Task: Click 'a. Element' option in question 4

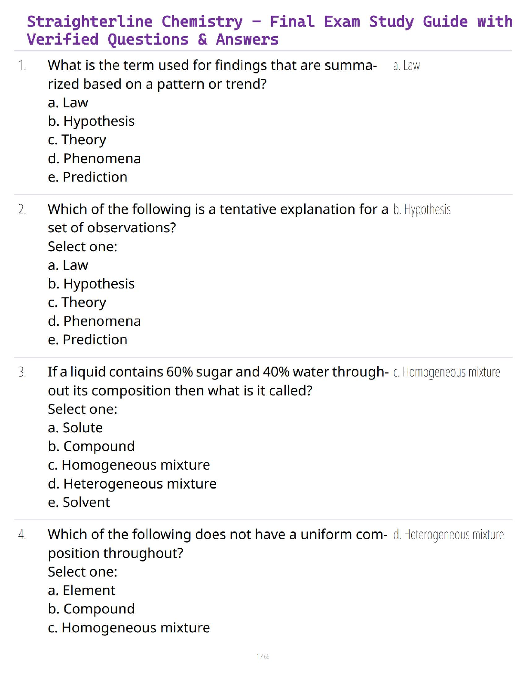Action: click(81, 590)
